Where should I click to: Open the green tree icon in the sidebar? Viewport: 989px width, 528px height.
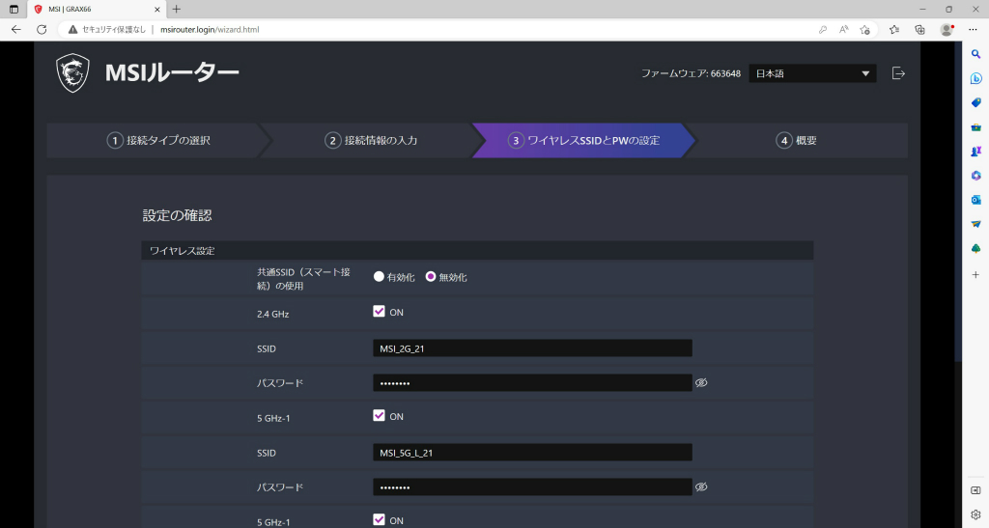tap(975, 249)
